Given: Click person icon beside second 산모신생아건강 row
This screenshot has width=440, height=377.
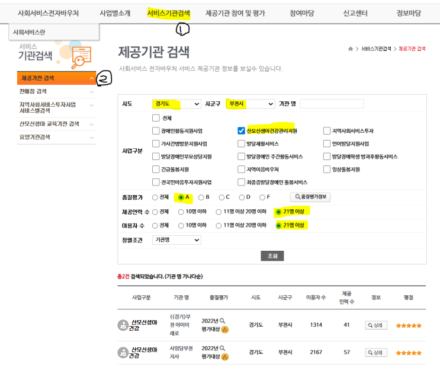Looking at the screenshot, I should (123, 353).
